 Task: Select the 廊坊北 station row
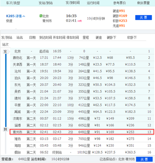click(x=82, y=58)
